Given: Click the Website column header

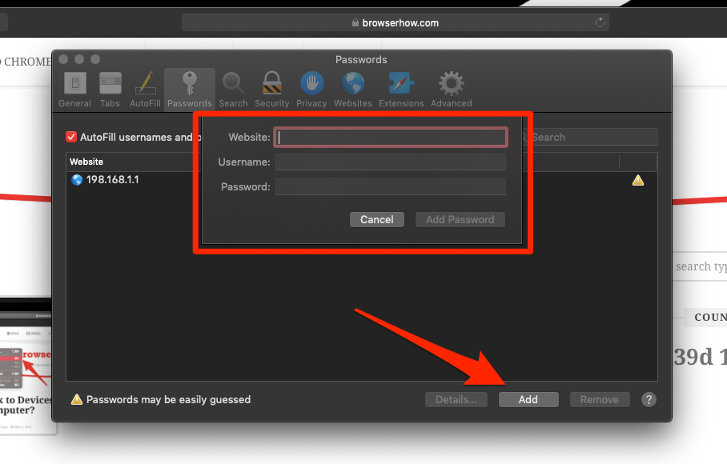Looking at the screenshot, I should click(x=86, y=162).
